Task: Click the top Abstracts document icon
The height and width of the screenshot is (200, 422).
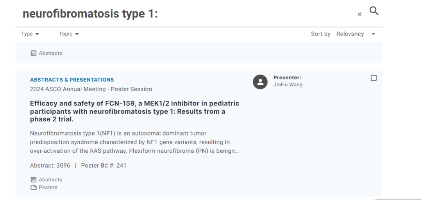Action: [x=34, y=53]
